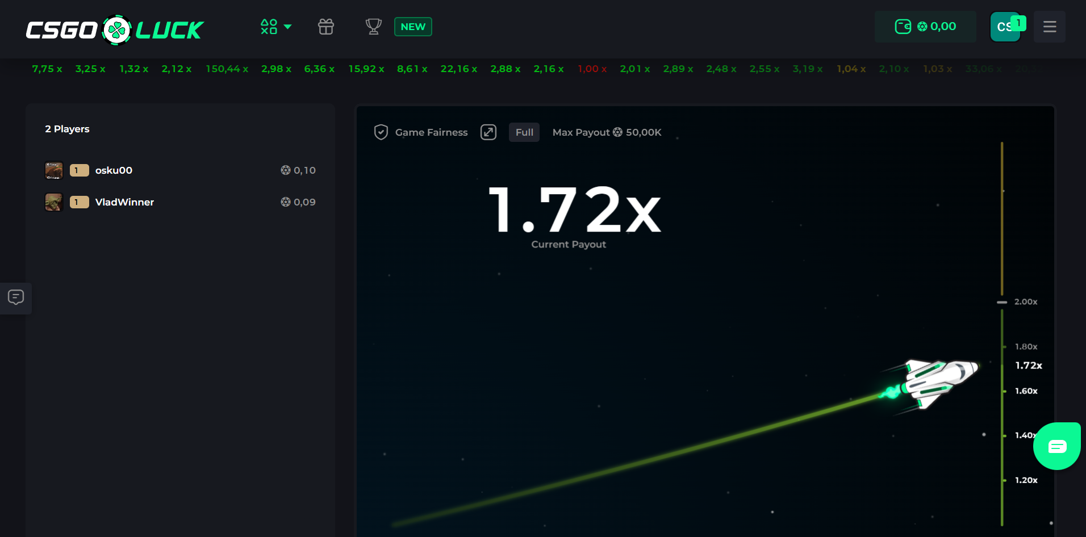1086x537 pixels.
Task: Click the profile avatar with notification
Action: tap(1005, 27)
